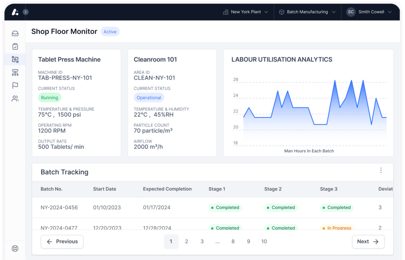Screen dimensions: 405x260
Task: Click the Expected Completion column header
Action: click(167, 189)
